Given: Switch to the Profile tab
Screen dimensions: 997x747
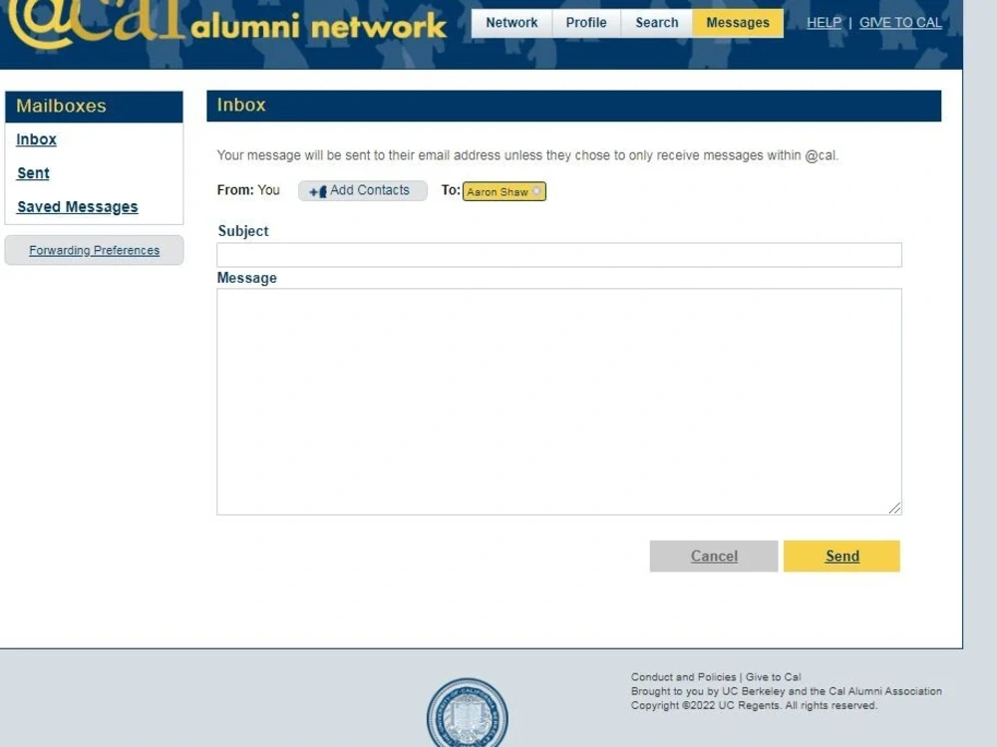Looking at the screenshot, I should (586, 23).
